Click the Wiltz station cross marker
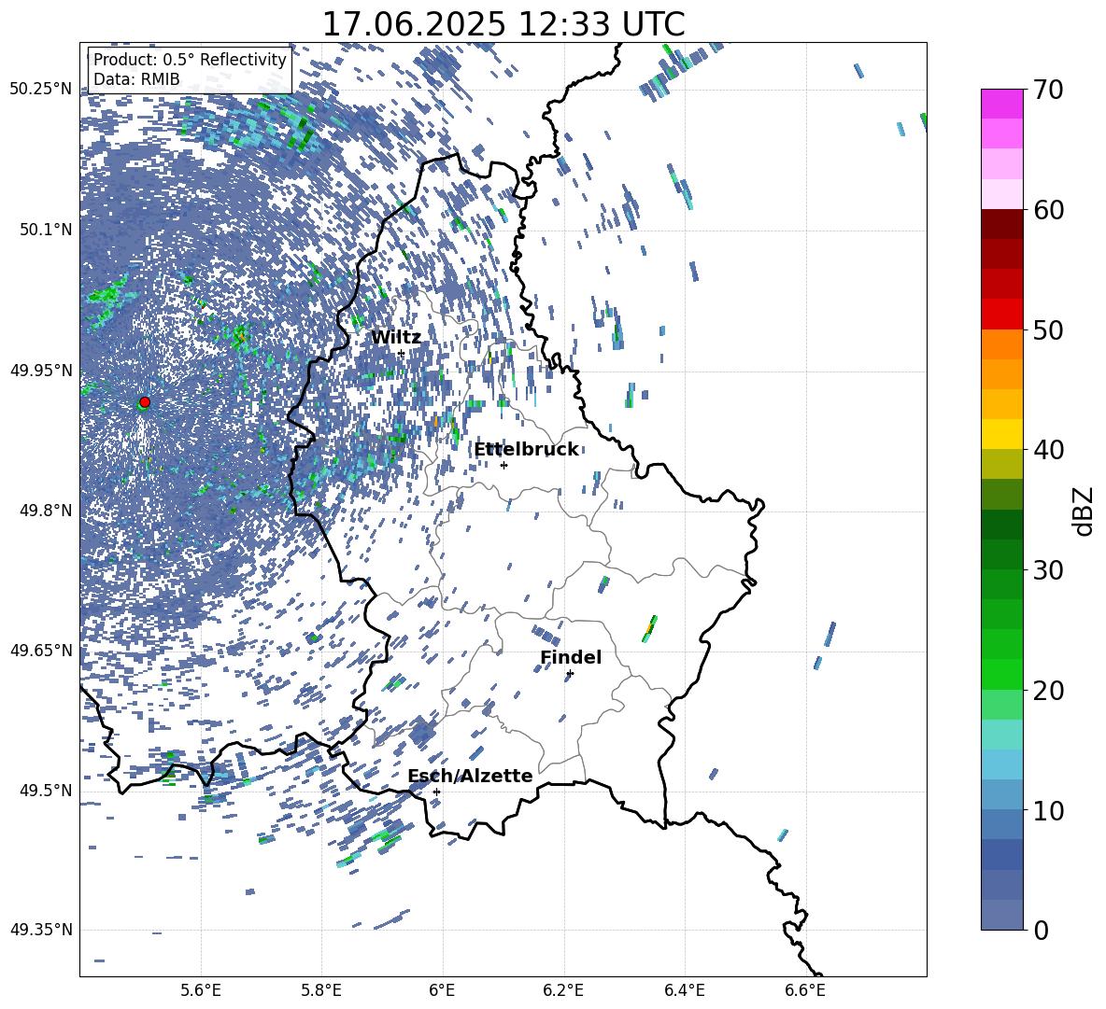Viewport: 1106px width, 1009px height. pos(402,353)
